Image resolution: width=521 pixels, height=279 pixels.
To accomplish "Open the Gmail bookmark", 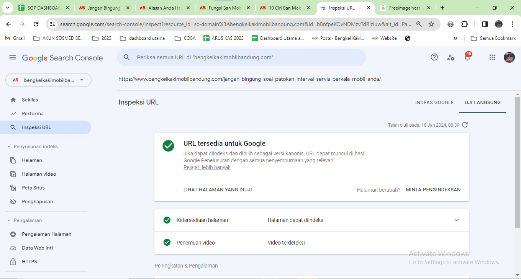I will coord(15,38).
